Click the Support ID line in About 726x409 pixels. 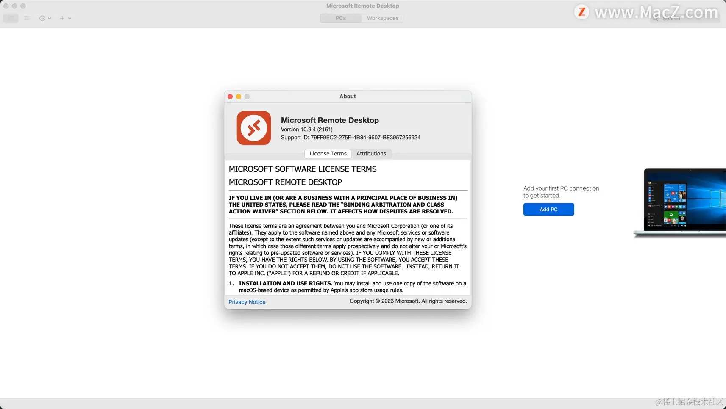tap(350, 138)
